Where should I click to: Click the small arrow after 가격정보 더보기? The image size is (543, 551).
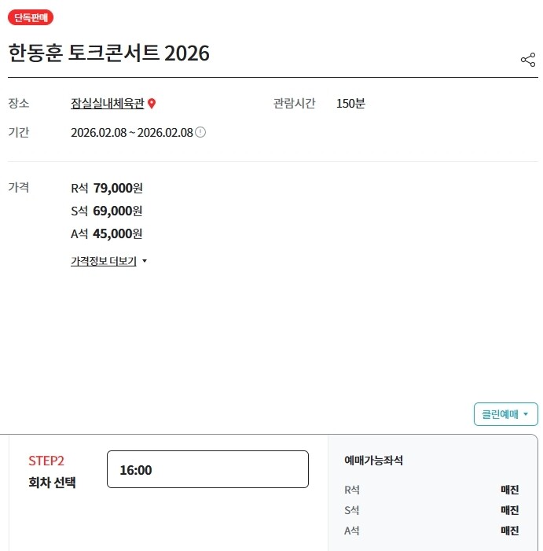[145, 261]
